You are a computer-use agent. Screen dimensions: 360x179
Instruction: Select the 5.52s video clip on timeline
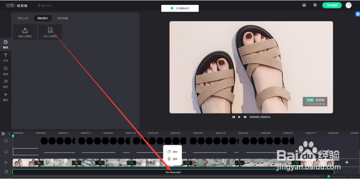213,163
